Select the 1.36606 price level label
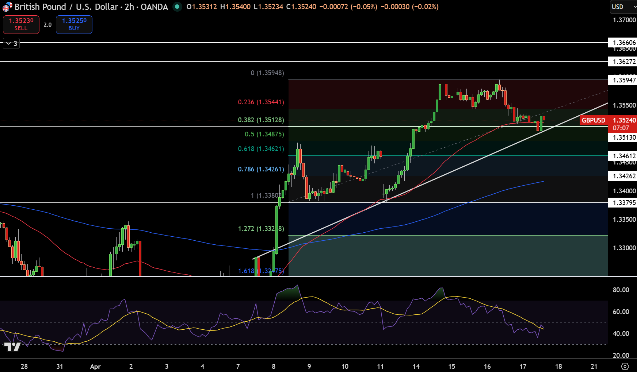Image resolution: width=637 pixels, height=372 pixels. pyautogui.click(x=623, y=43)
